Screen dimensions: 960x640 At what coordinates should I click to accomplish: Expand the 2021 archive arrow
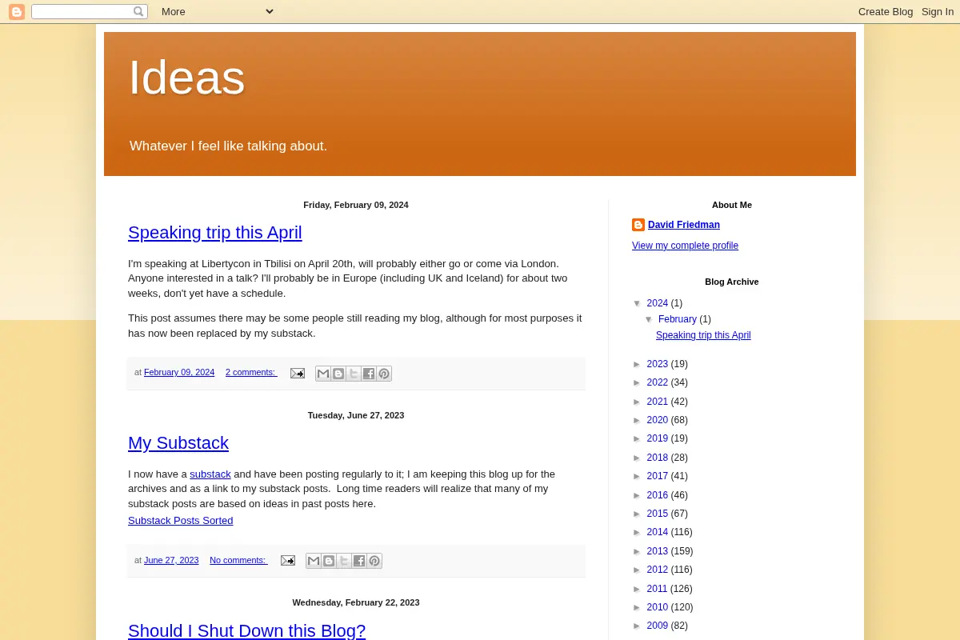tap(638, 402)
